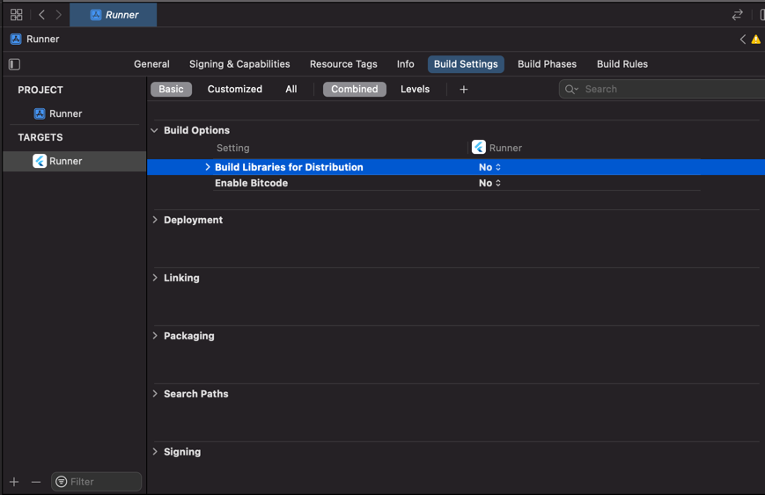This screenshot has height=495, width=765.
Task: Jump to the previous issue arrow
Action: tap(743, 40)
